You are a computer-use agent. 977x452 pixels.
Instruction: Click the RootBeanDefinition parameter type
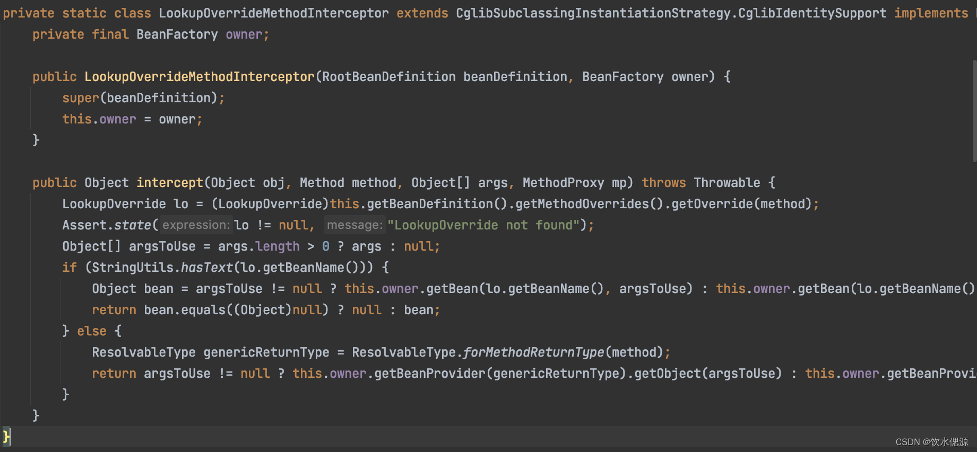pyautogui.click(x=389, y=77)
